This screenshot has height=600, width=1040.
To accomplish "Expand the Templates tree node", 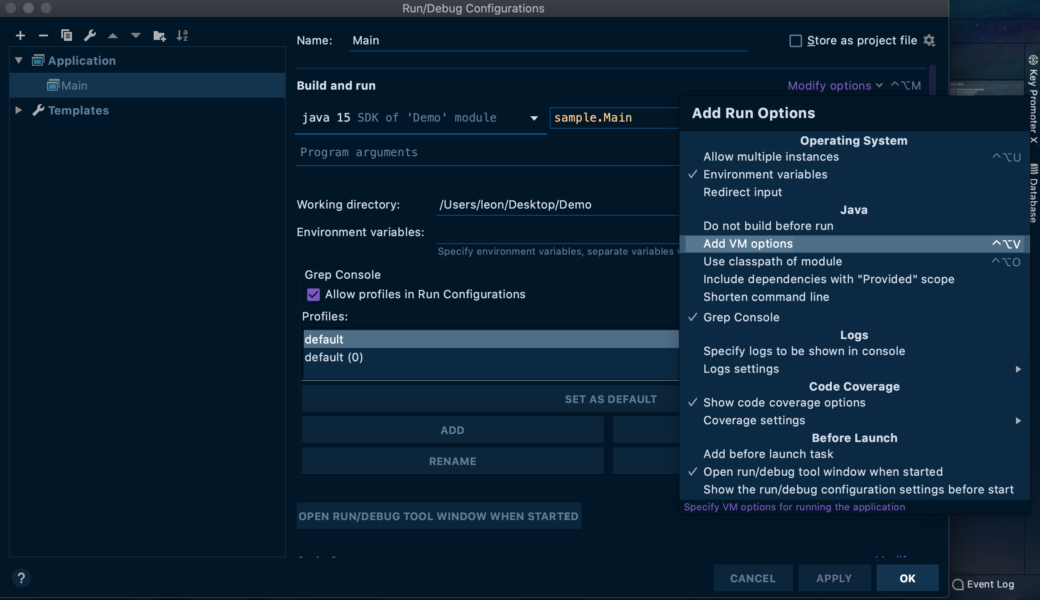I will 19,110.
